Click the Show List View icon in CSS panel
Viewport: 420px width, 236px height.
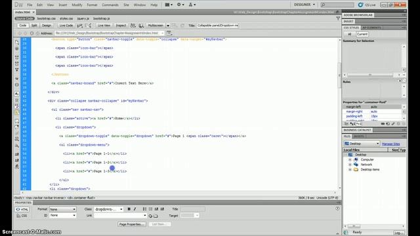[x=352, y=124]
